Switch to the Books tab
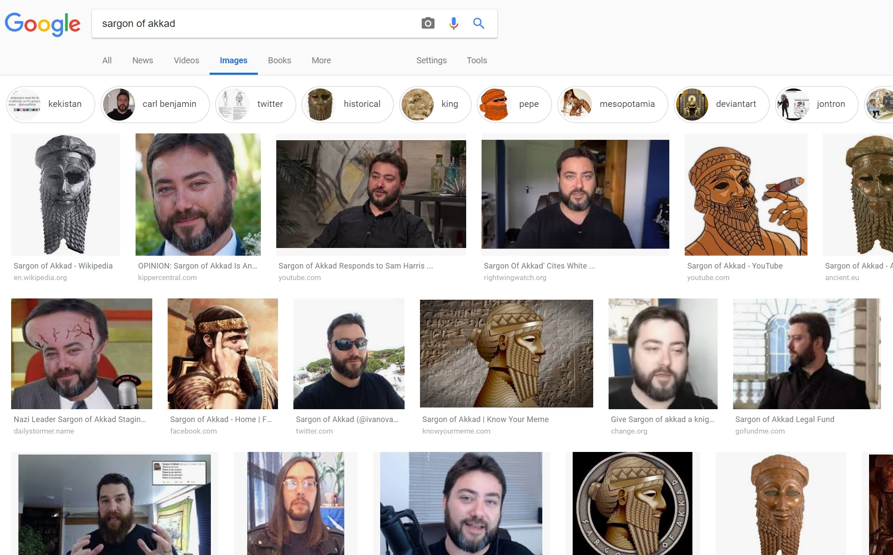 [279, 60]
